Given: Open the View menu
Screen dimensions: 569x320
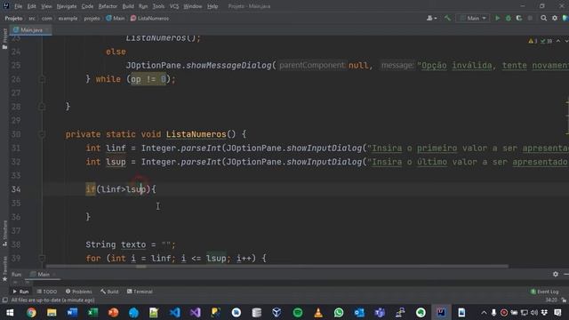Looking at the screenshot, I should pyautogui.click(x=46, y=6).
